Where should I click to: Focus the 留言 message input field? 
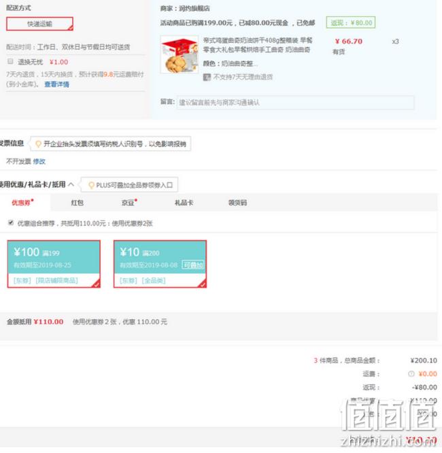295,102
